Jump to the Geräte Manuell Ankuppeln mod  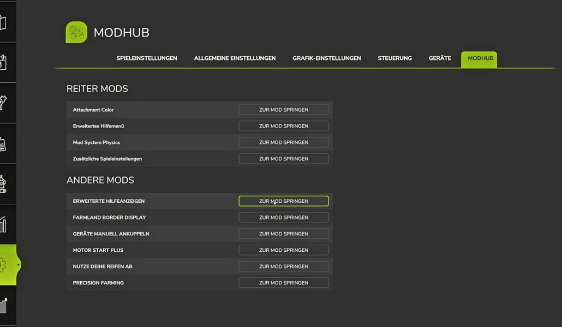coord(284,233)
